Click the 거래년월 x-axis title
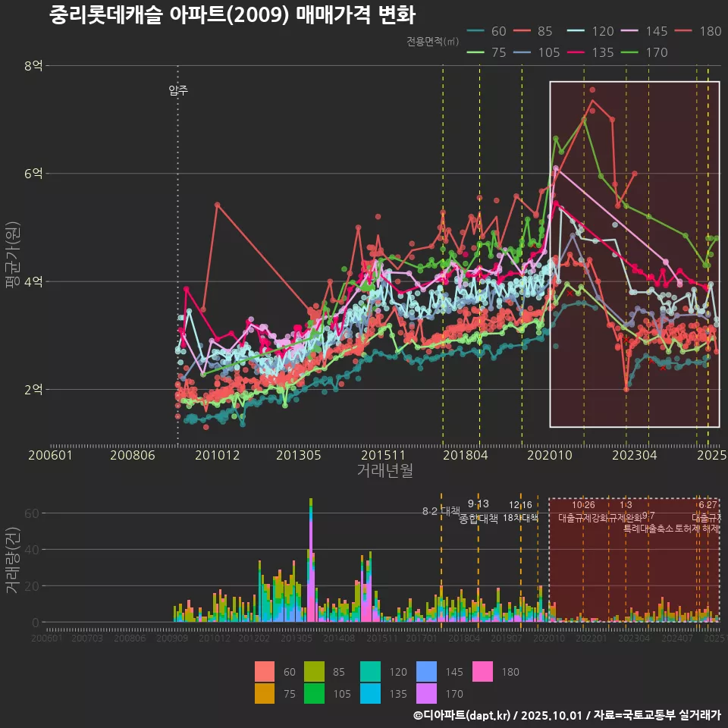This screenshot has width=728, height=728. [384, 470]
